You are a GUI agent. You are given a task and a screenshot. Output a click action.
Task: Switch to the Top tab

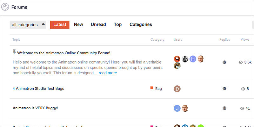pyautogui.click(x=118, y=25)
